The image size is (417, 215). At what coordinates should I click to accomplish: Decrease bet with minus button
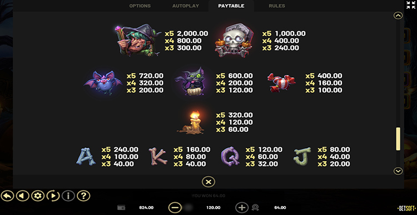[x=175, y=208]
